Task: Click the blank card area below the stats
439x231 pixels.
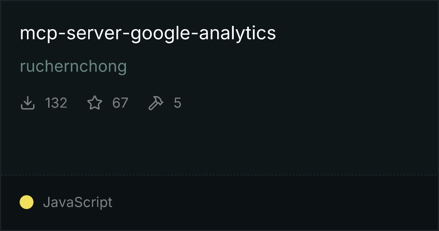Action: 219,142
